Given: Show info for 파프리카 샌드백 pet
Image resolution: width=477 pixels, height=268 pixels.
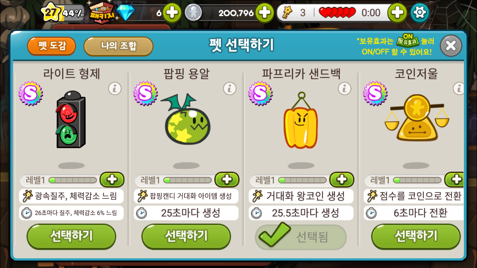Looking at the screenshot, I should 345,89.
